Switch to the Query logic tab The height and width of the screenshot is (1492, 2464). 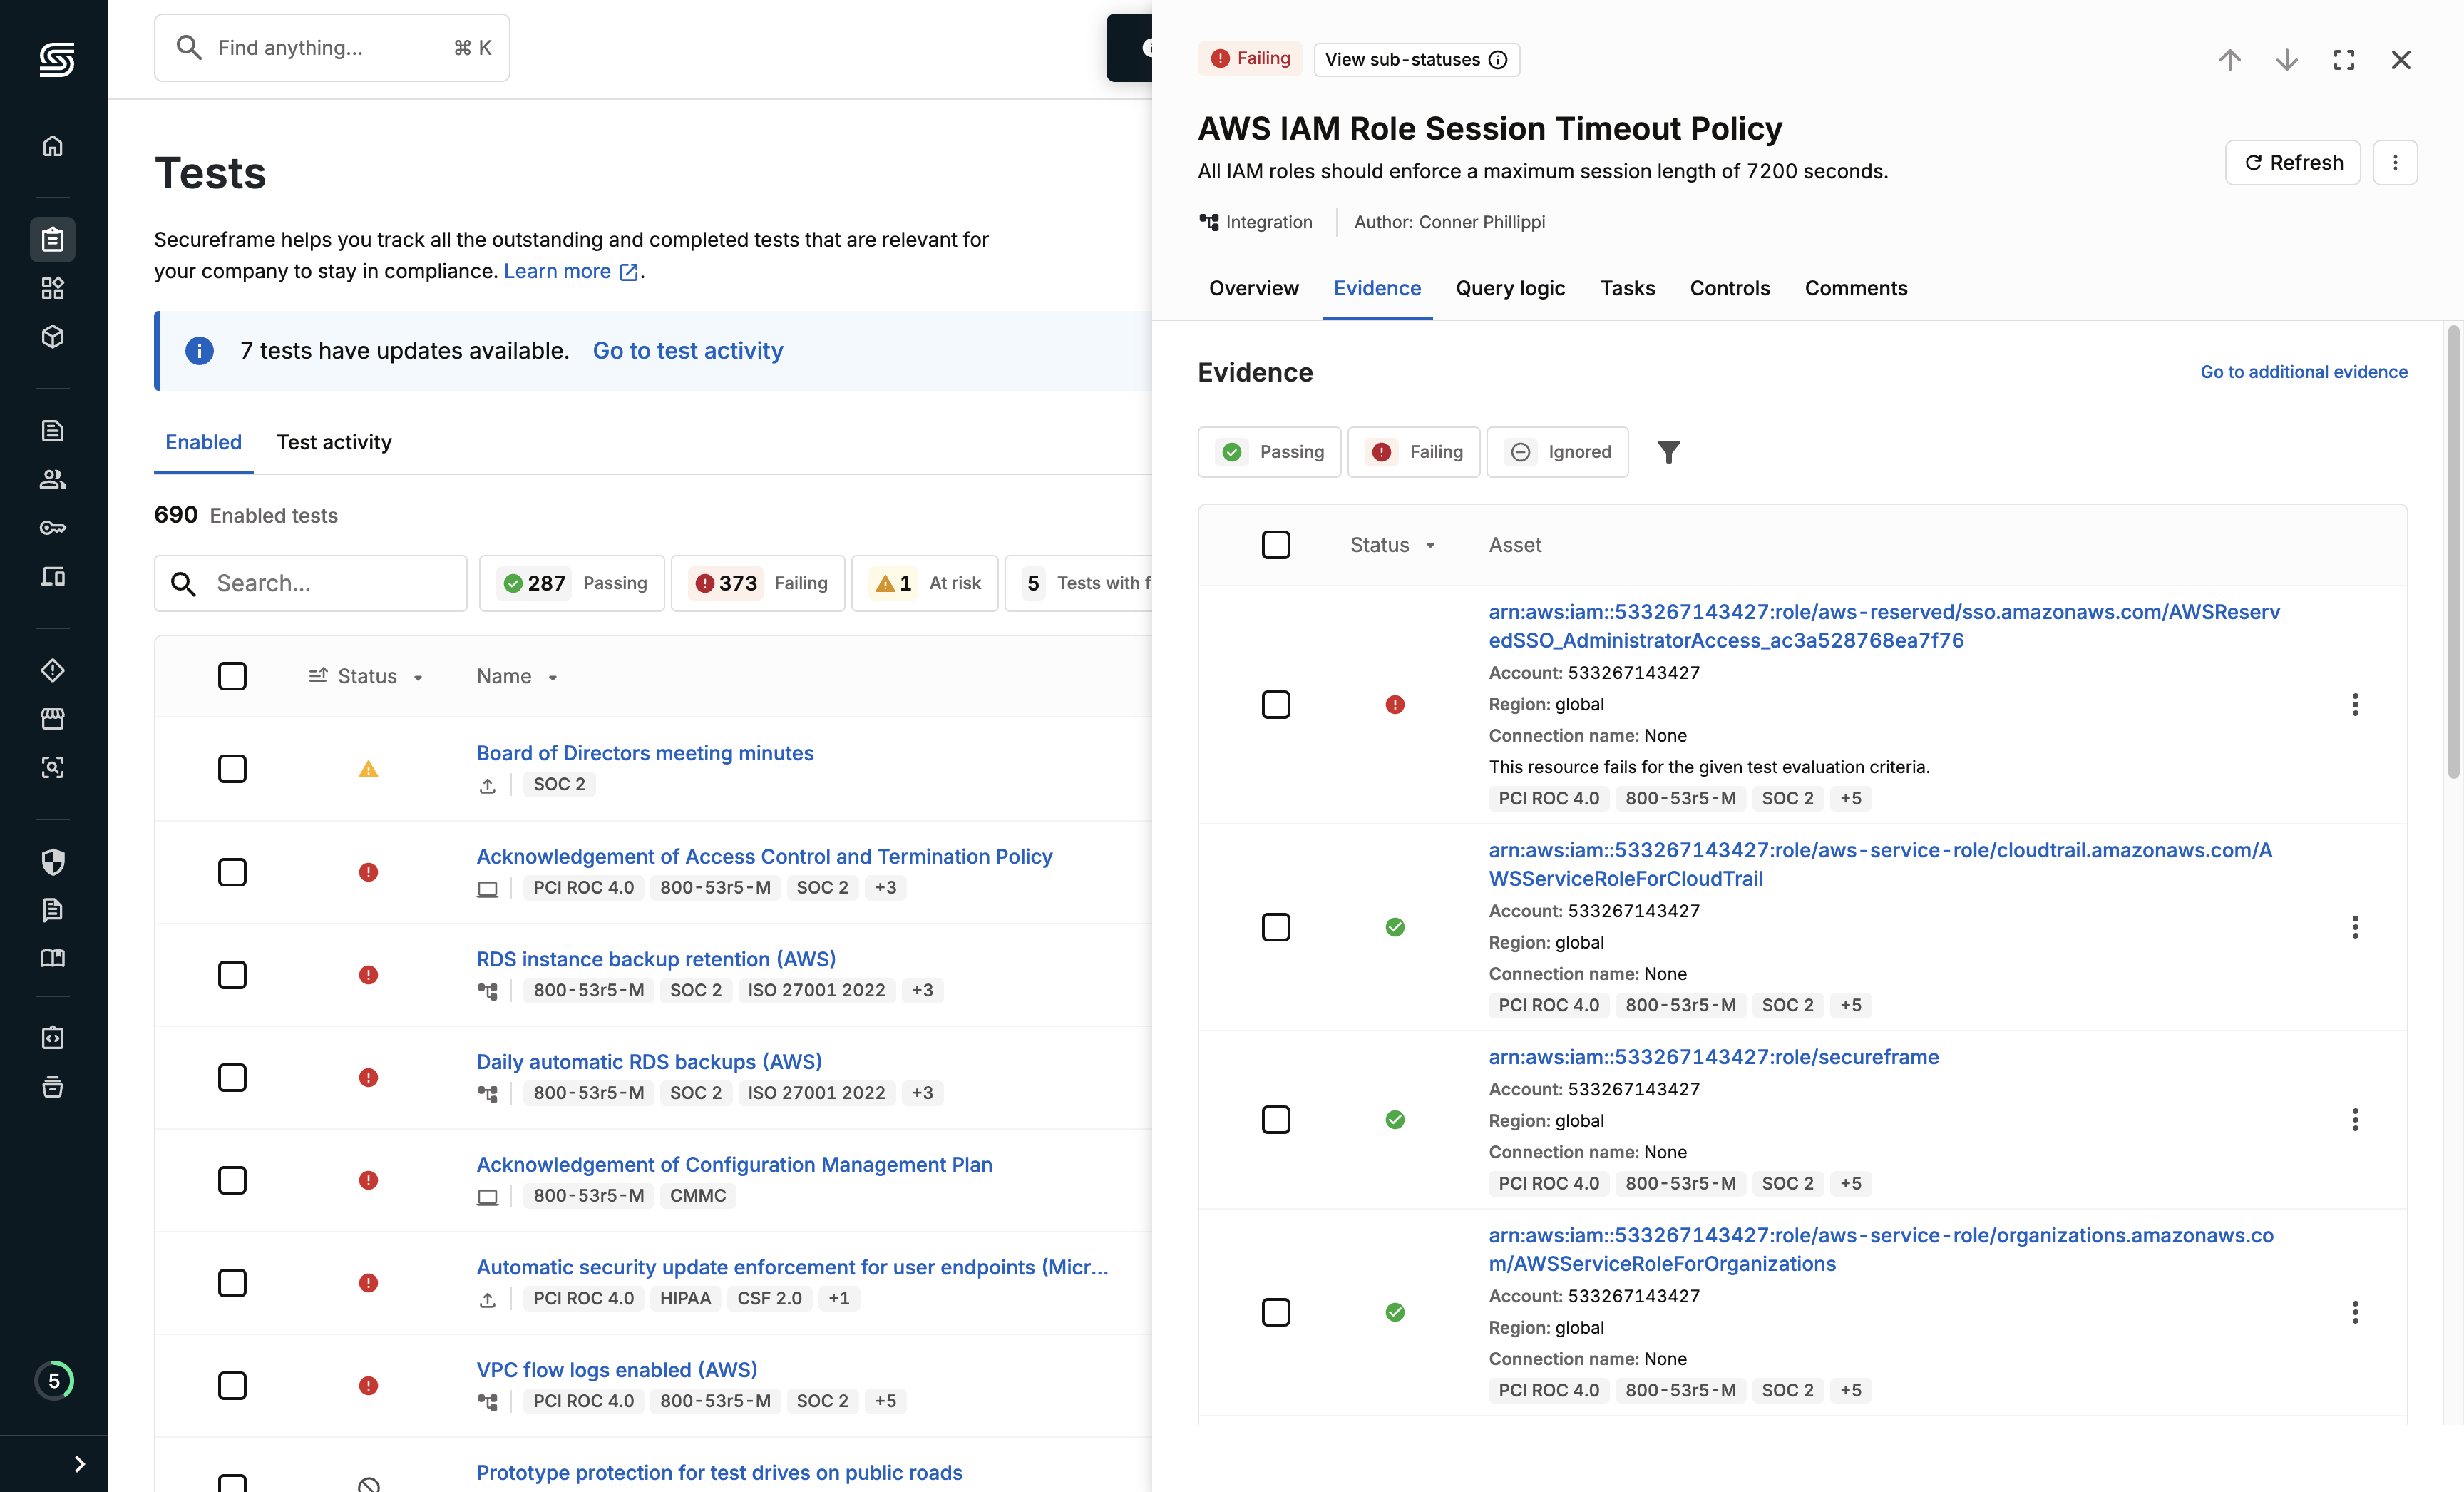pyautogui.click(x=1510, y=288)
